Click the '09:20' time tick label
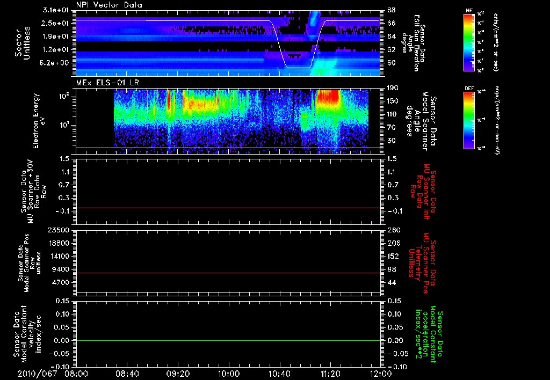Screen dimensions: 550x380 pos(178,374)
